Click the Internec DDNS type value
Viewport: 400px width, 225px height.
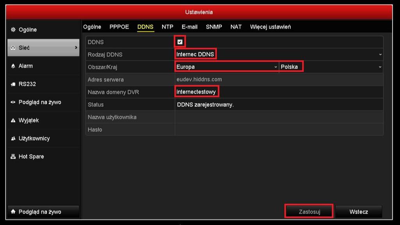click(x=195, y=54)
